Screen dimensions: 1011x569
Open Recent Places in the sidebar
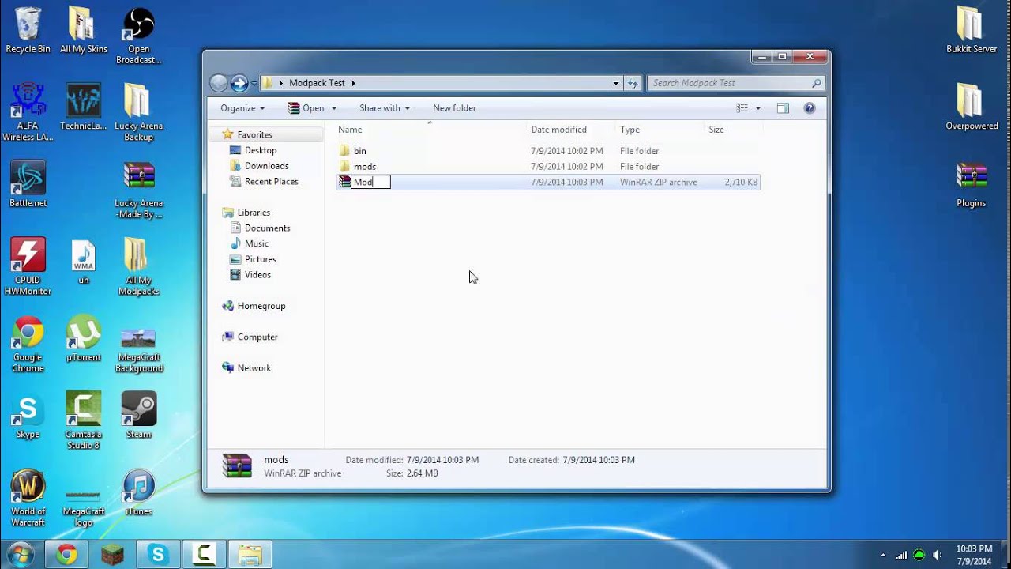(271, 182)
